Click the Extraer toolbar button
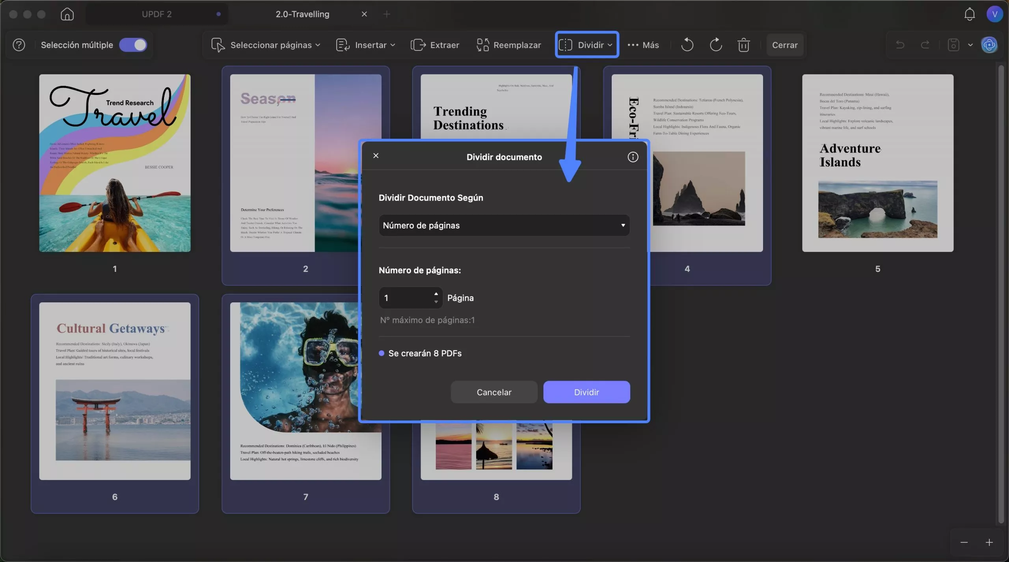Viewport: 1009px width, 562px height. (435, 45)
